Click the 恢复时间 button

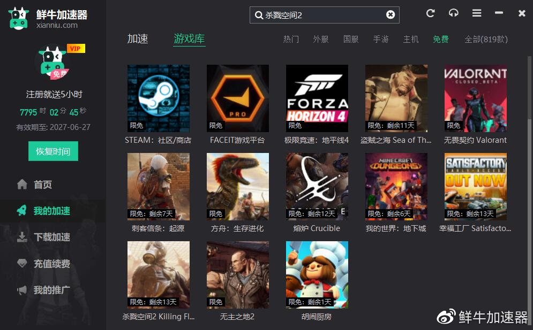tap(52, 151)
